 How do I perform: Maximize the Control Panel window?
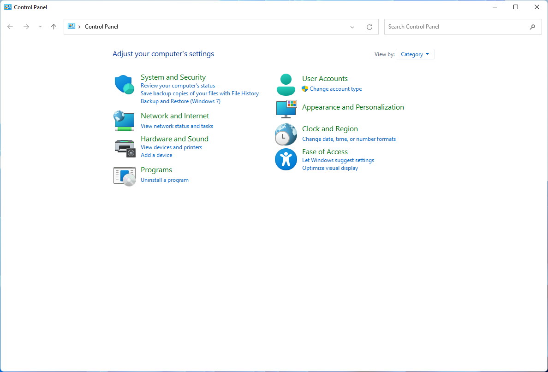[516, 7]
